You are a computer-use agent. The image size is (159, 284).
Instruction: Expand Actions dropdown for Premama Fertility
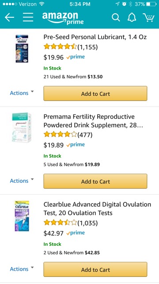(x=22, y=181)
